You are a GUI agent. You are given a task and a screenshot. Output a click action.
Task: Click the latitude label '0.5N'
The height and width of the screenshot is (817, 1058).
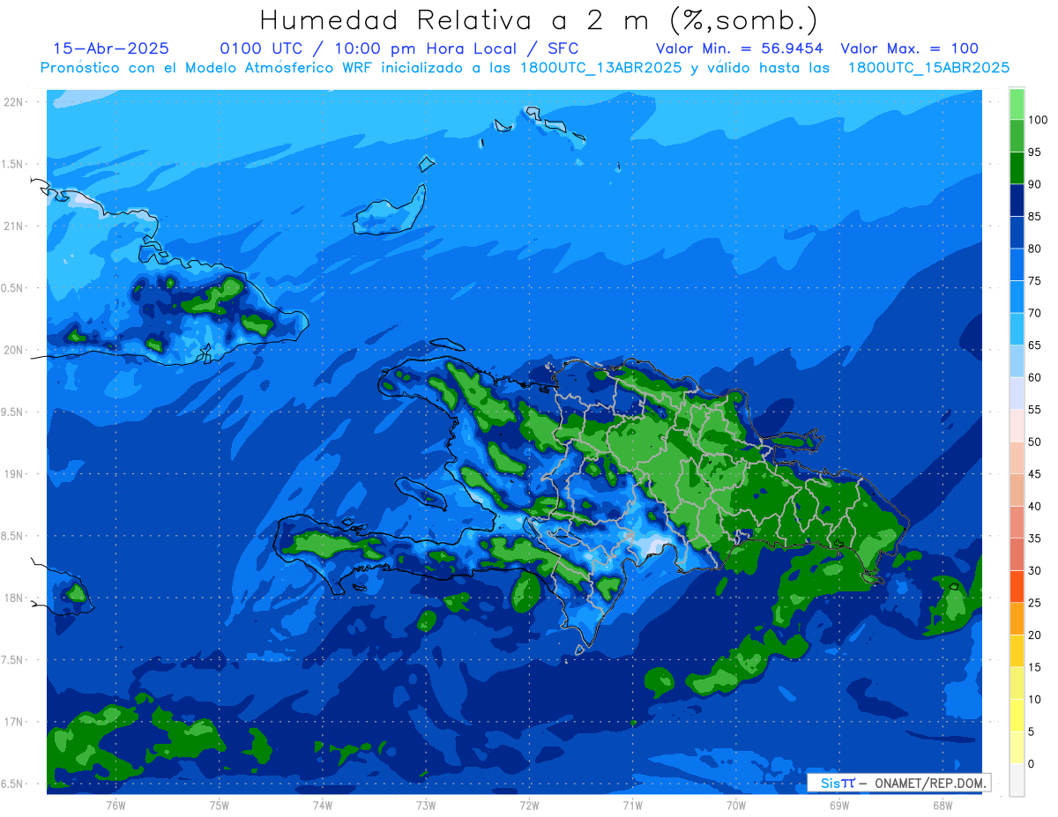(x=13, y=288)
